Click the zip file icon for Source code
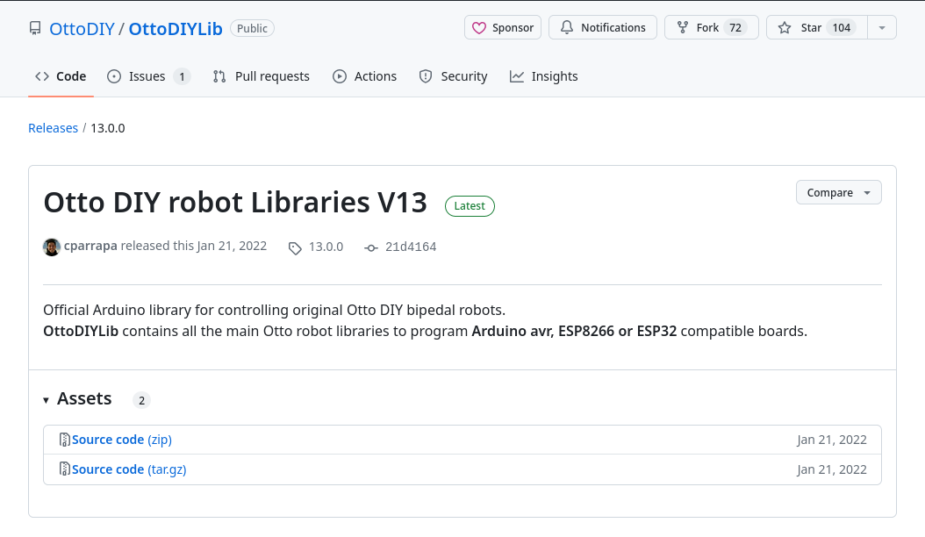Viewport: 925px width, 537px height. (64, 440)
